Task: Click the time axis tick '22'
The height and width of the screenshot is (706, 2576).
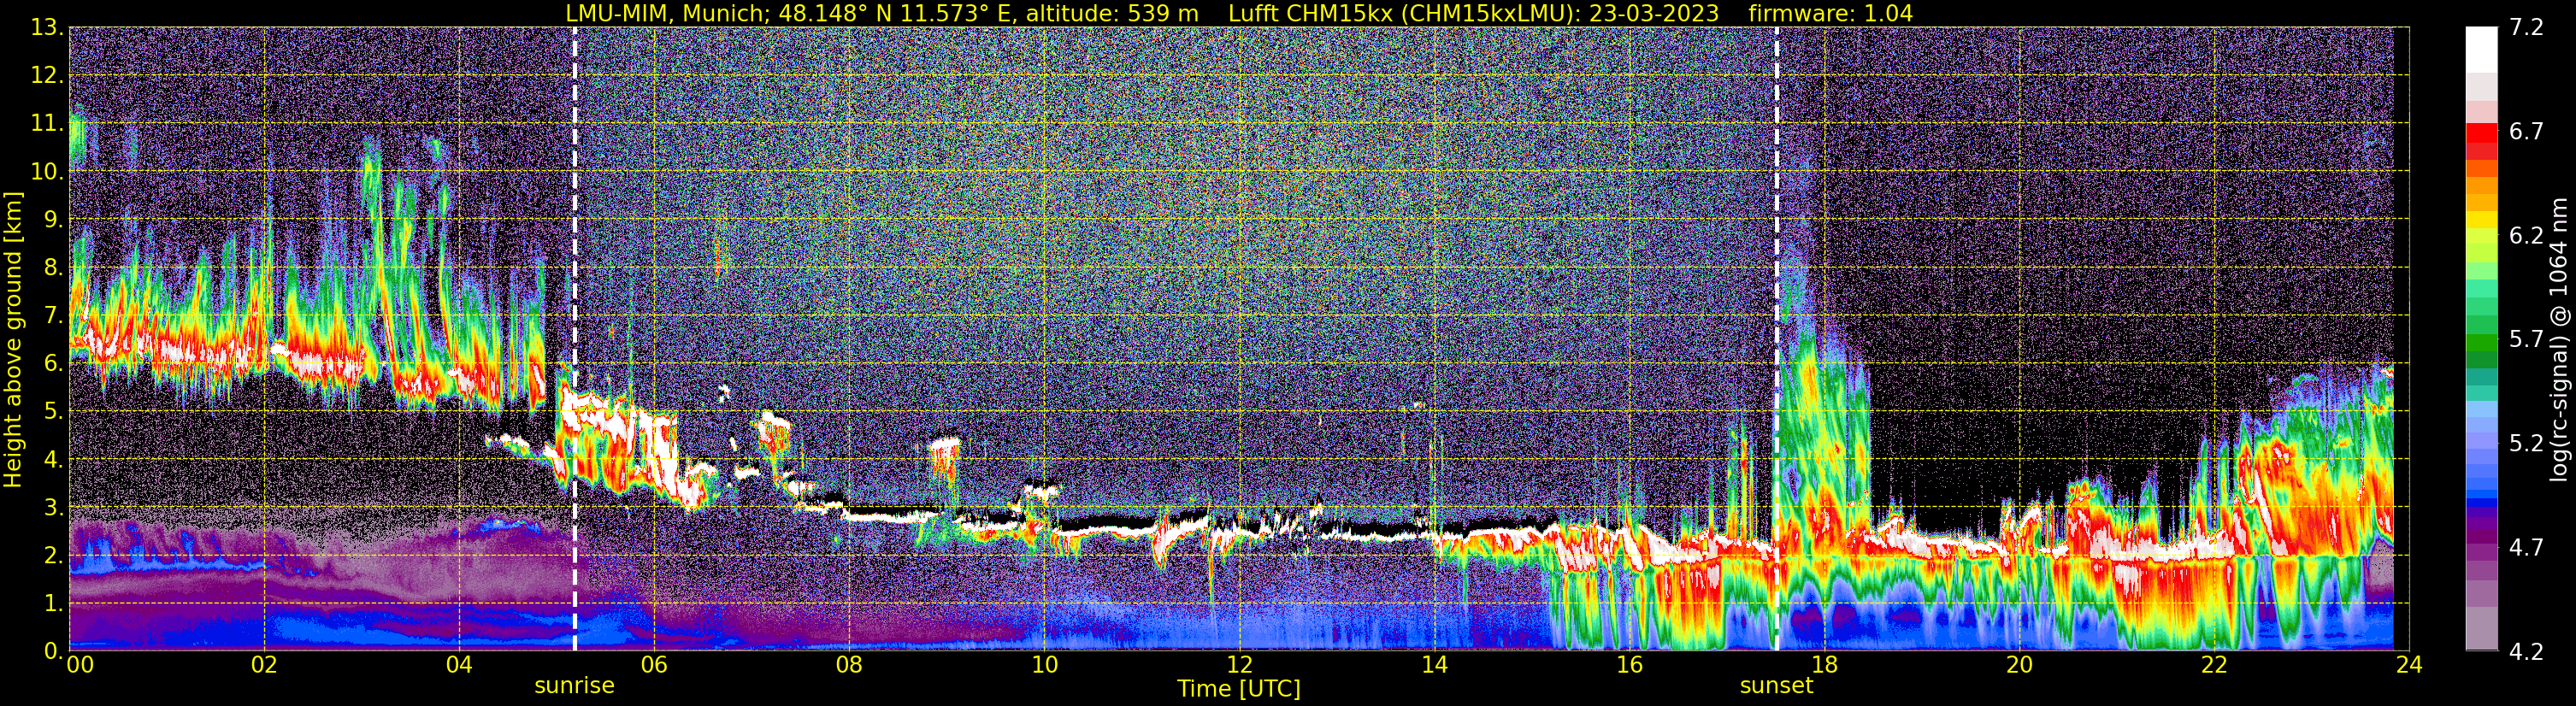Action: (2214, 665)
